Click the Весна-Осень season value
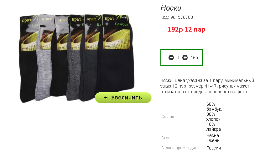The width and height of the screenshot is (260, 157). click(213, 138)
